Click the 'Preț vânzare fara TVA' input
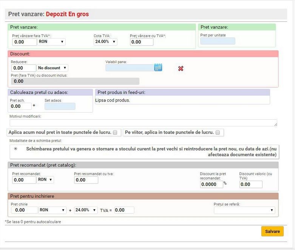295x250 pixels. point(25,42)
